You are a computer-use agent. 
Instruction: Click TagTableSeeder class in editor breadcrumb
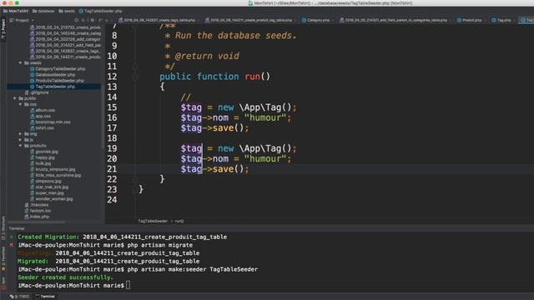point(153,221)
